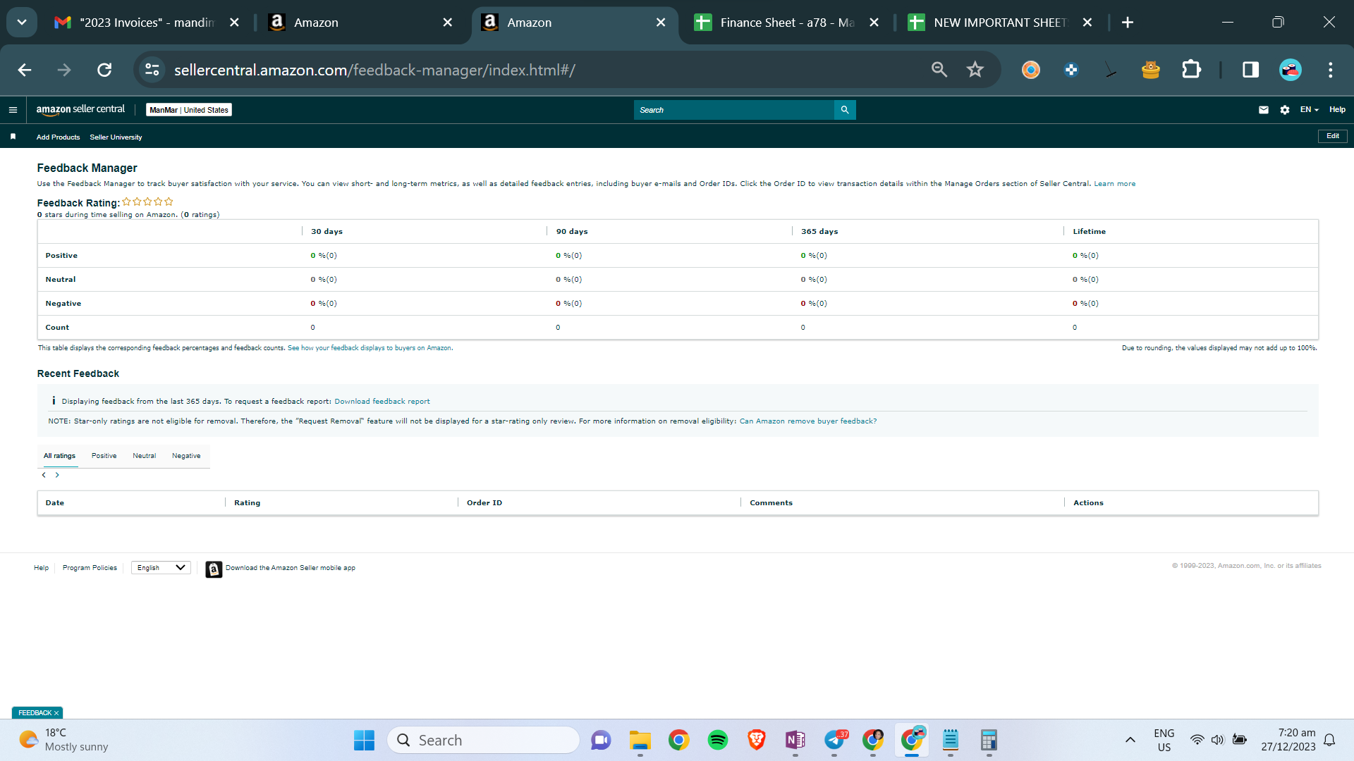1354x761 pixels.
Task: Click Seller Central search field
Action: tap(733, 110)
